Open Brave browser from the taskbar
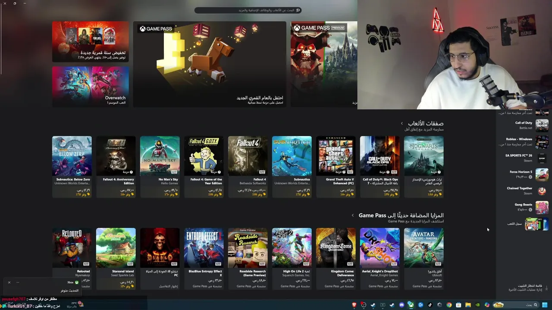This screenshot has width=552, height=310. coord(354,305)
